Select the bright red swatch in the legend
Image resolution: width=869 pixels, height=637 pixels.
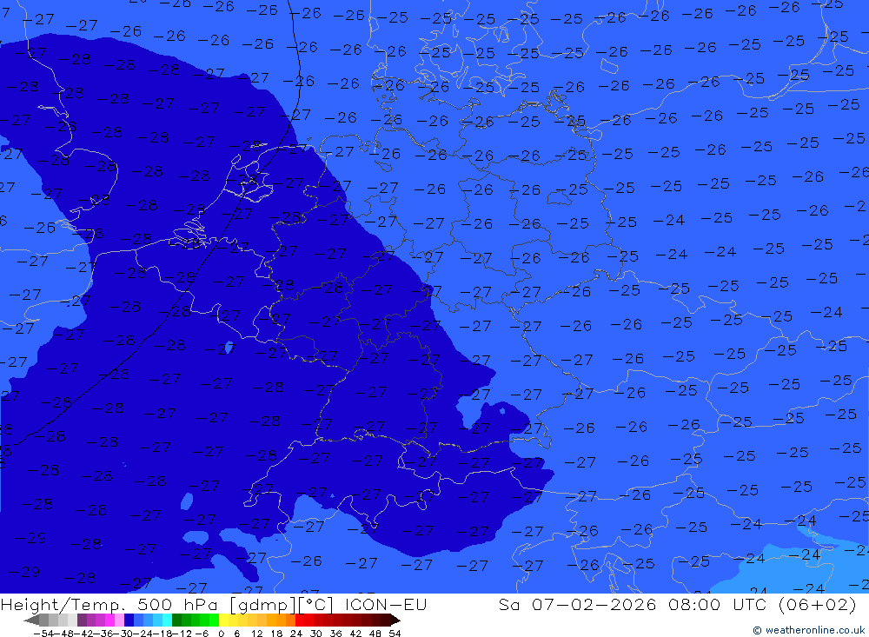[x=300, y=620]
